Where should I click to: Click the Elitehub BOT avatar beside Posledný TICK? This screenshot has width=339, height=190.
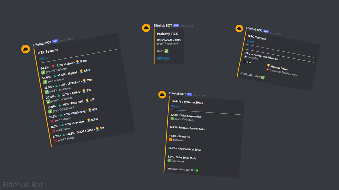point(146,28)
